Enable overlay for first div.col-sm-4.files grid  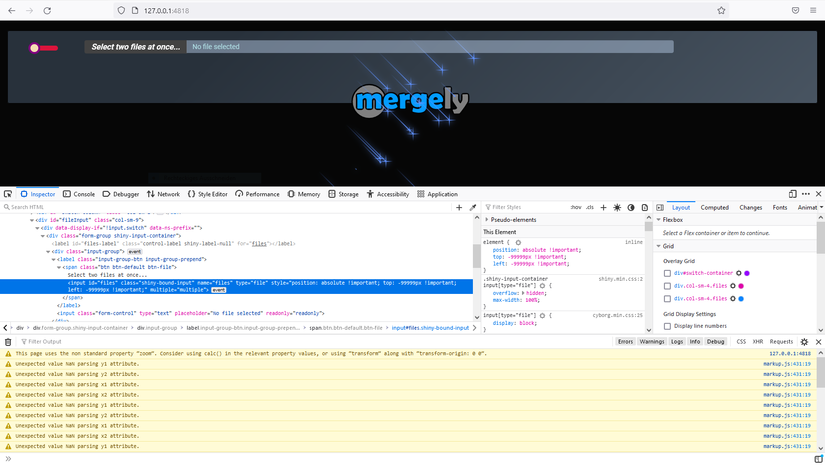[667, 286]
